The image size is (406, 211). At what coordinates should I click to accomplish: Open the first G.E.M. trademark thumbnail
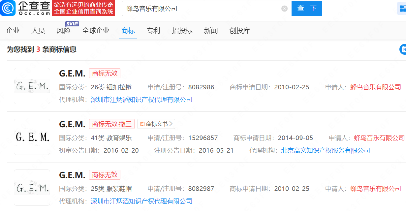click(32, 86)
